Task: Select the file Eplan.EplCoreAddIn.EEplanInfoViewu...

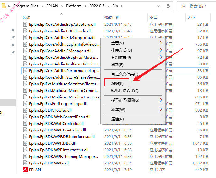Action: (64, 44)
